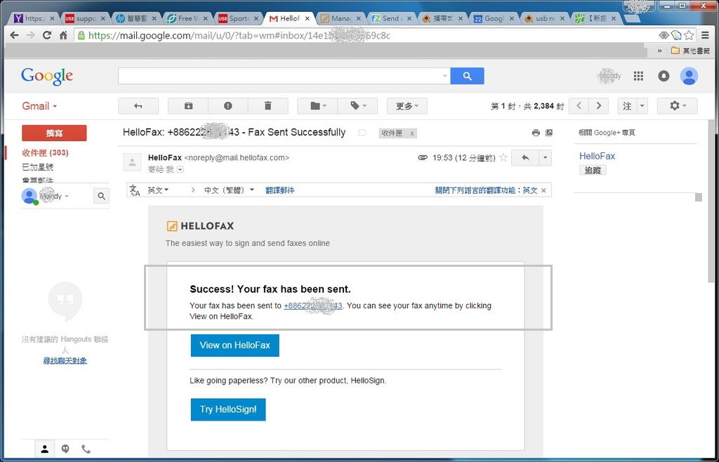719x462 pixels.
Task: Reply to the HelloFax email
Action: 525,158
